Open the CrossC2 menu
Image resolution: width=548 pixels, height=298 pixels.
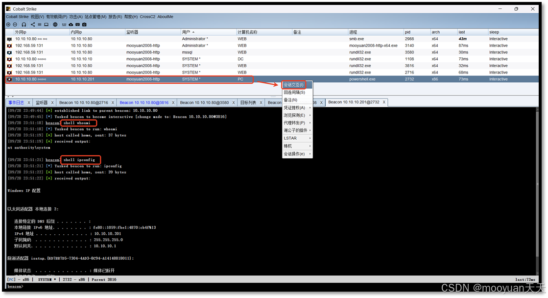point(147,17)
